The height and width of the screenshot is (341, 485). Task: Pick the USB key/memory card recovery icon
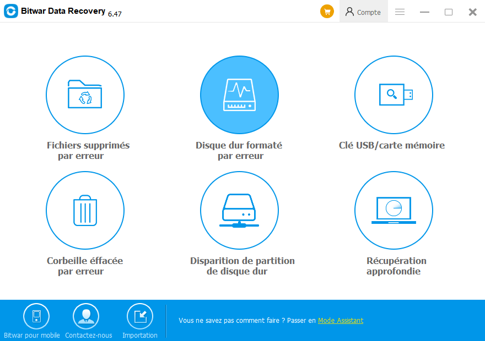tap(394, 95)
